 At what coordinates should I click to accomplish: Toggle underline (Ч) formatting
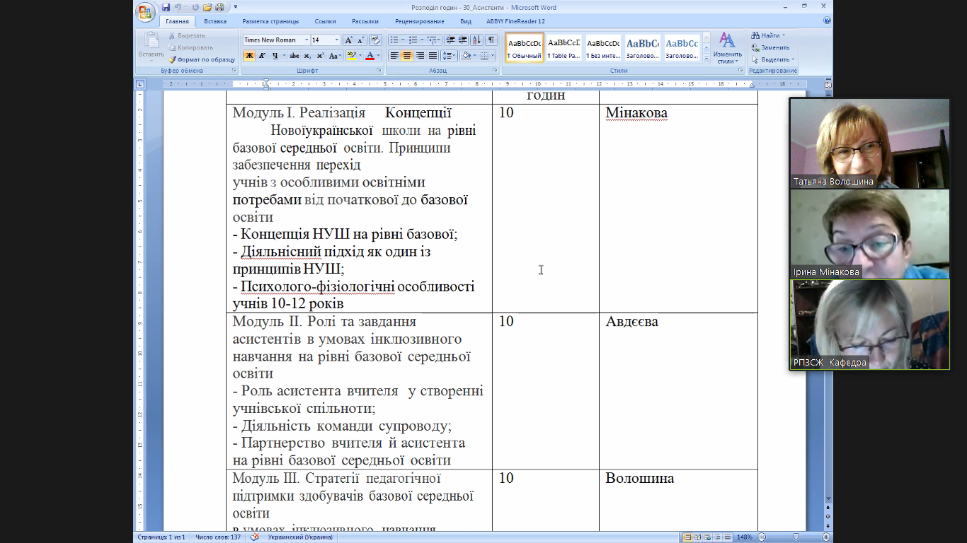click(273, 56)
